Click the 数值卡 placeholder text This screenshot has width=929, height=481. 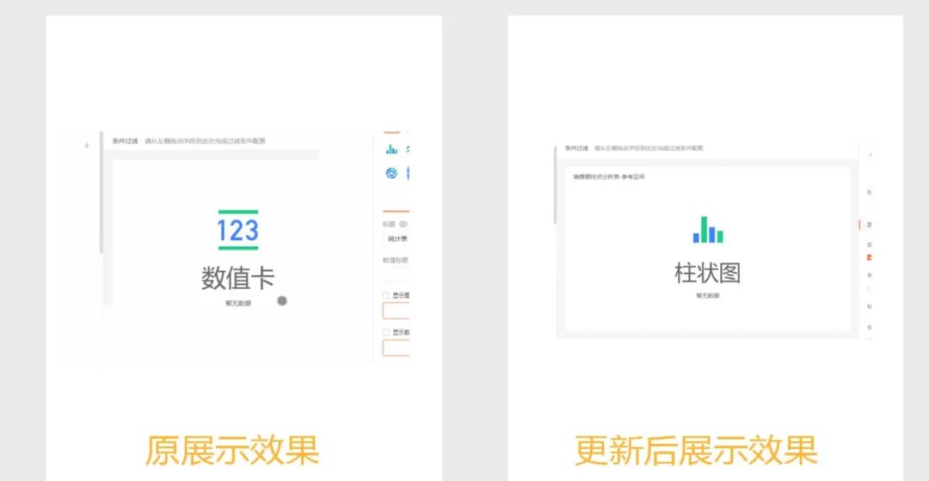pyautogui.click(x=238, y=278)
